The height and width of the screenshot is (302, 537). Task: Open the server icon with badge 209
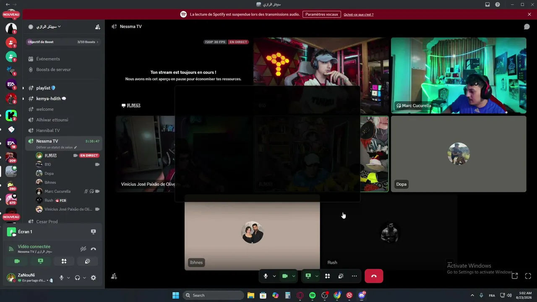pos(11,157)
